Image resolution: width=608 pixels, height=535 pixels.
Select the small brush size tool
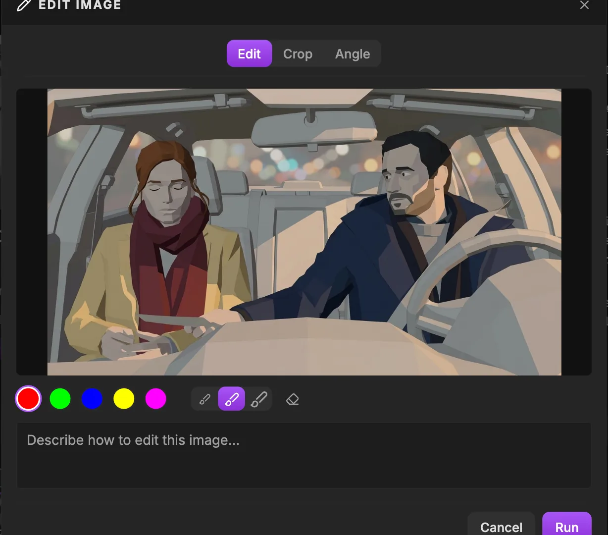click(x=204, y=399)
